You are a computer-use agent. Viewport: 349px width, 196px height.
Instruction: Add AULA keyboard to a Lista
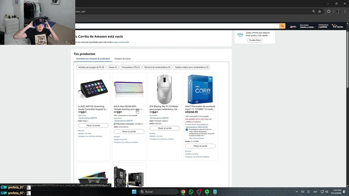[x=120, y=139]
